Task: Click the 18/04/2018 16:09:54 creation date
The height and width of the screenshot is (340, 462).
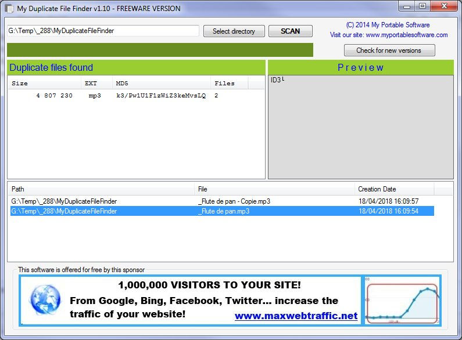Action: (x=388, y=211)
